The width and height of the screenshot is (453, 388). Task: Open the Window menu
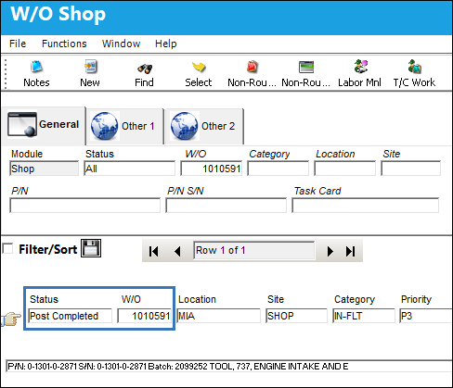coord(121,44)
